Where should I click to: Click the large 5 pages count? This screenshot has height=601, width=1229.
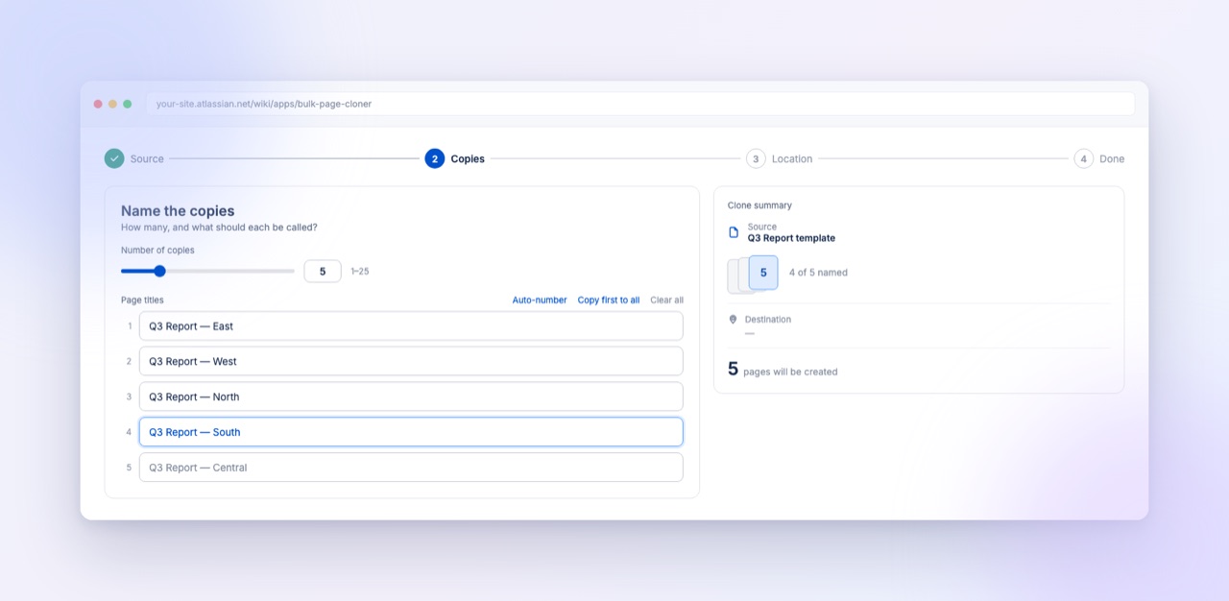733,369
